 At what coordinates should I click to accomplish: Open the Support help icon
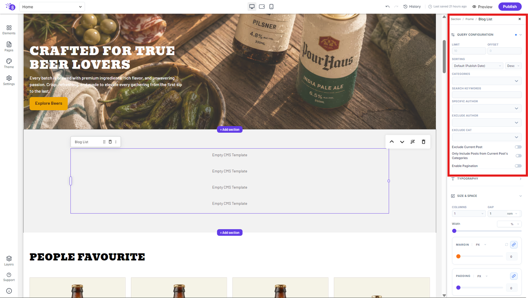pyautogui.click(x=9, y=276)
